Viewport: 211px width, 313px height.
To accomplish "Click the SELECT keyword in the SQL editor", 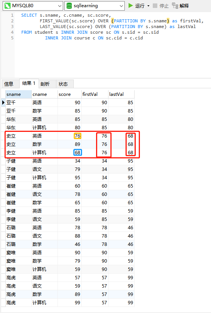I will [x=29, y=15].
